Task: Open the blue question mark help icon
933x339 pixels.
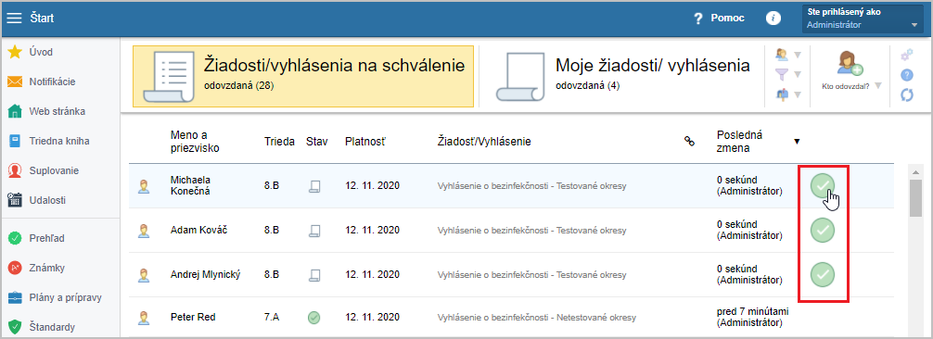Action: coord(907,75)
